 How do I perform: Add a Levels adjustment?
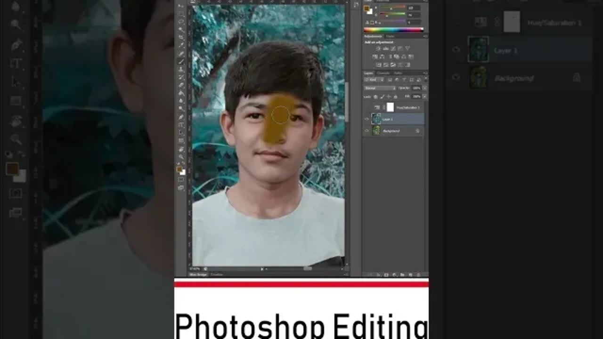pos(385,48)
